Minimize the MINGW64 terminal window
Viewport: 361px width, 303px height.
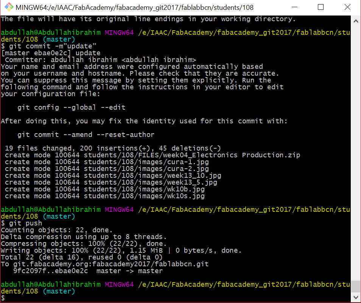(294, 7)
